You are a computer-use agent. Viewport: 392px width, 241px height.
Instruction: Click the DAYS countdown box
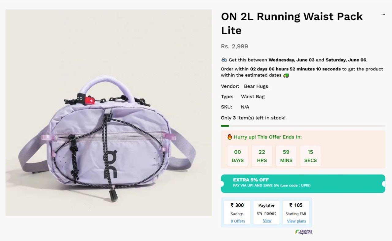point(238,156)
